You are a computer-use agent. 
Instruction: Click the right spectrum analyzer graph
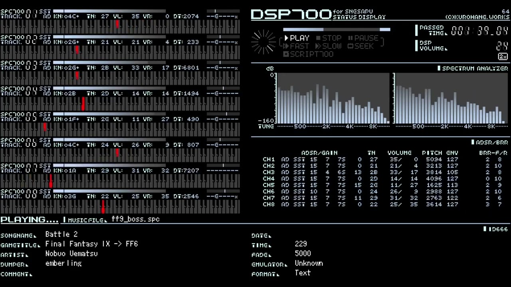tap(452, 98)
